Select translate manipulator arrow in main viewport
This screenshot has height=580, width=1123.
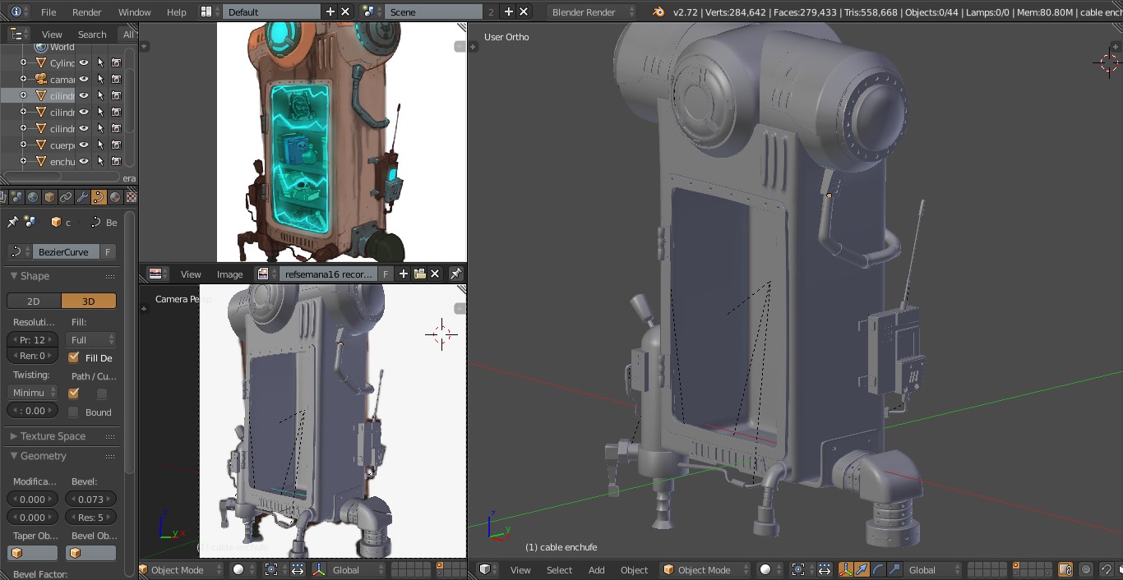coord(862,569)
